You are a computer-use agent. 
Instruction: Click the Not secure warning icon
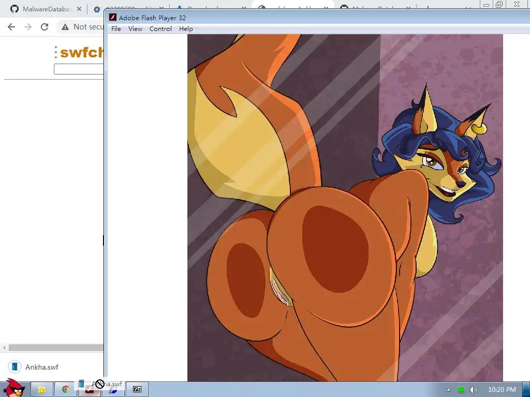(x=65, y=27)
